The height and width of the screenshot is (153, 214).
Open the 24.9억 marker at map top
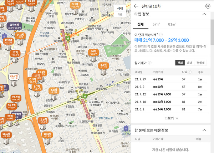pyautogui.click(x=10, y=3)
